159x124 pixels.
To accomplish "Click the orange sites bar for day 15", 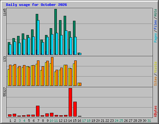I will [75, 73].
